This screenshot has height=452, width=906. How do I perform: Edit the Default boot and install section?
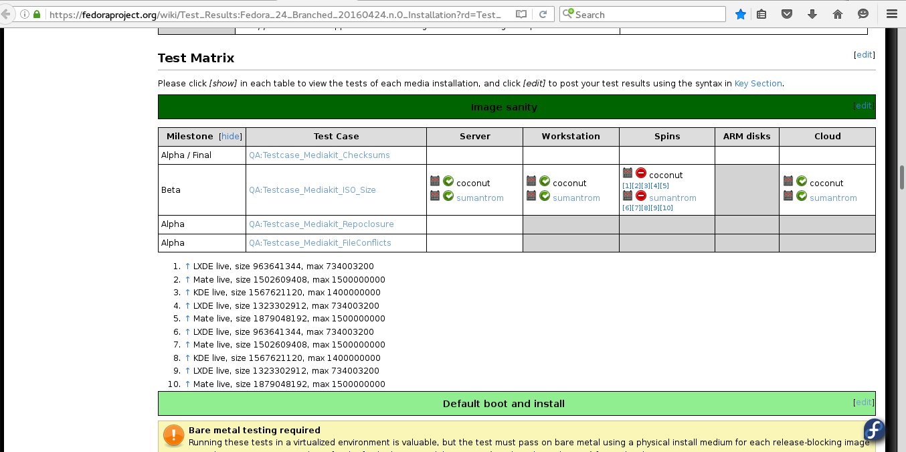pos(863,402)
